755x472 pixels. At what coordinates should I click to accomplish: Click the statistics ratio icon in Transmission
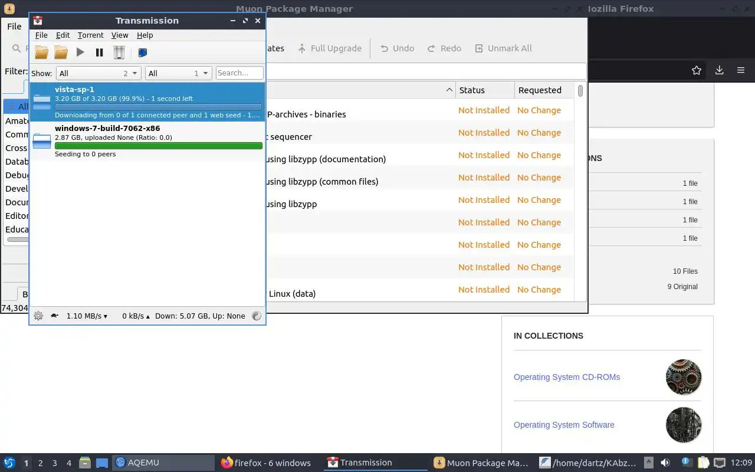[x=257, y=316]
